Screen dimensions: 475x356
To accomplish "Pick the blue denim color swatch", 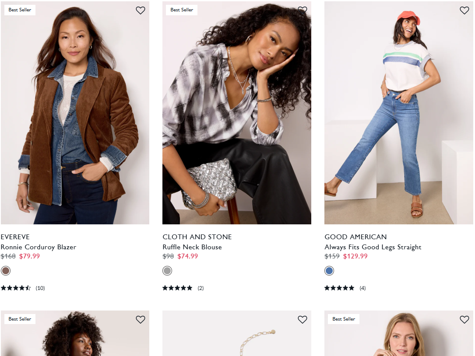I will pos(329,271).
